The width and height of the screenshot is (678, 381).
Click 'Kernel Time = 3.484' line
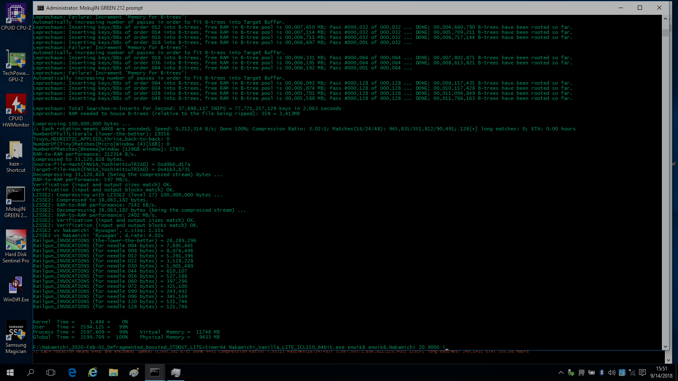81,322
